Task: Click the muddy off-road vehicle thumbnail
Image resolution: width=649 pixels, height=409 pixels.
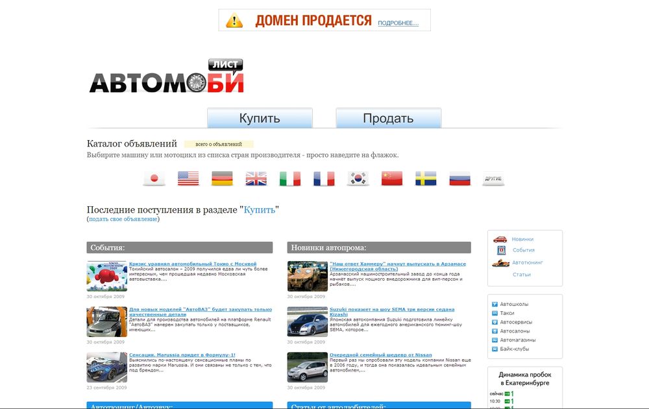Action: tap(308, 276)
